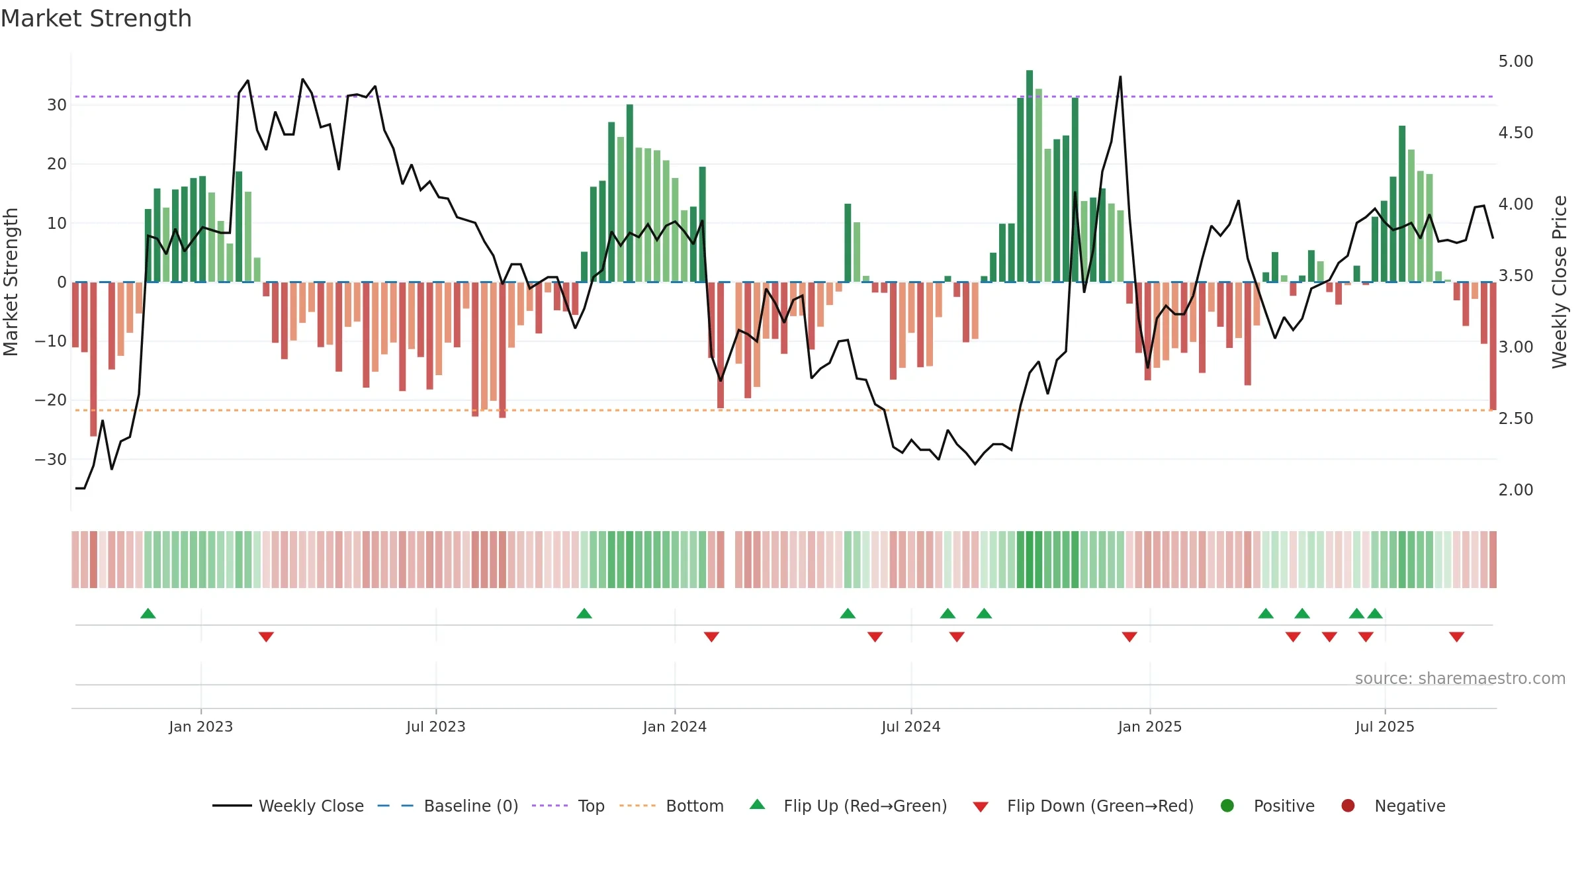This screenshot has height=893, width=1588.
Task: Toggle the 'Flip Down (Green→Red)' legend label
Action: pos(1100,806)
